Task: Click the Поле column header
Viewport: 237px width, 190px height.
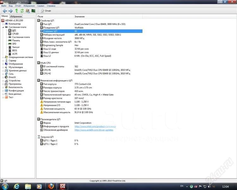Action: point(55,16)
